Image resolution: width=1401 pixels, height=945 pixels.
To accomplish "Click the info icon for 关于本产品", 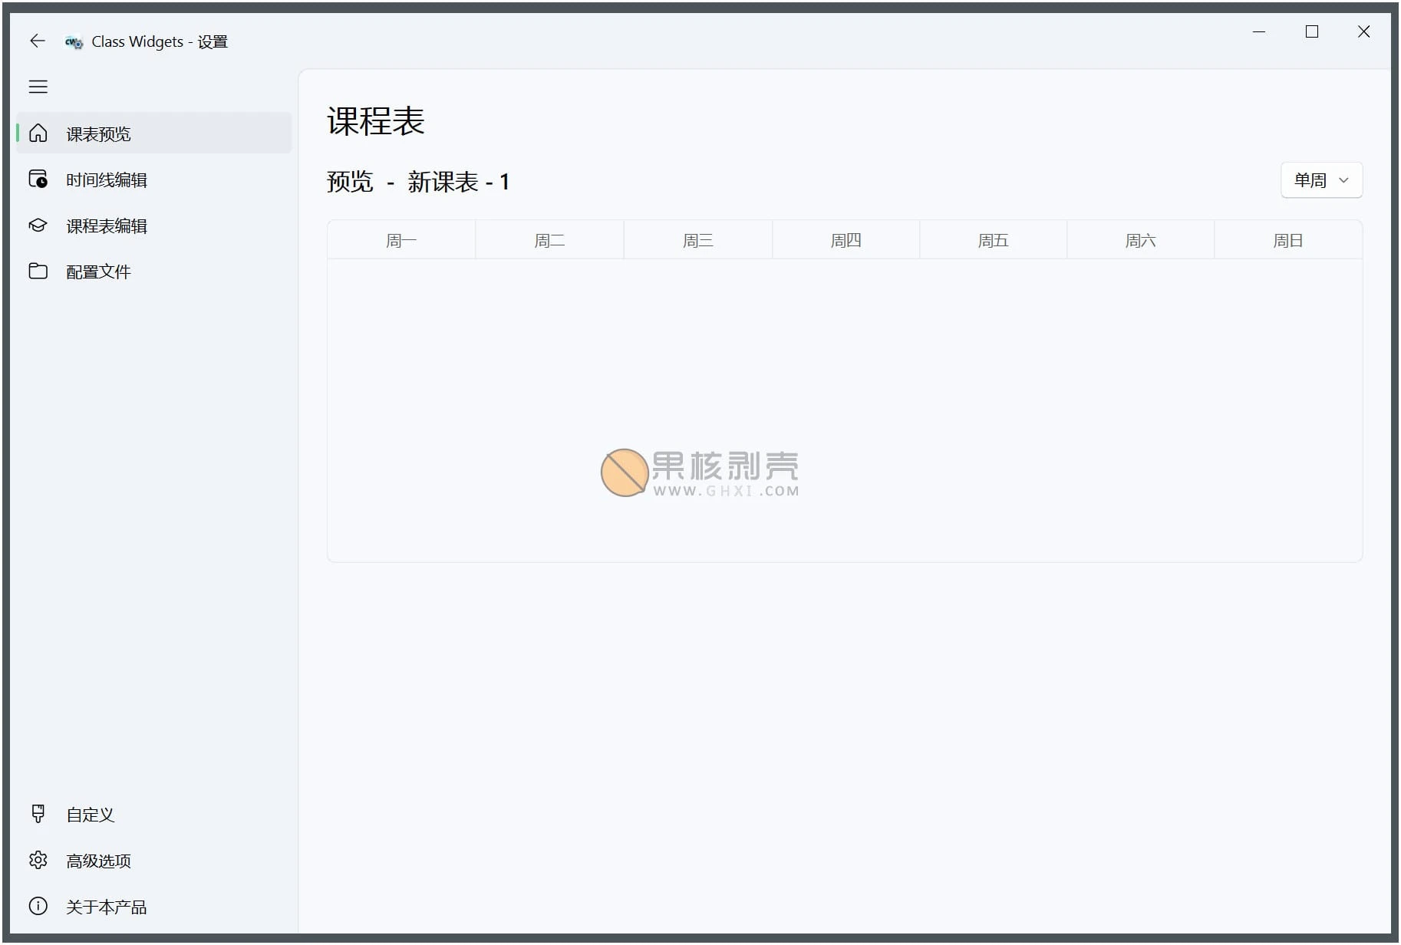I will click(38, 906).
